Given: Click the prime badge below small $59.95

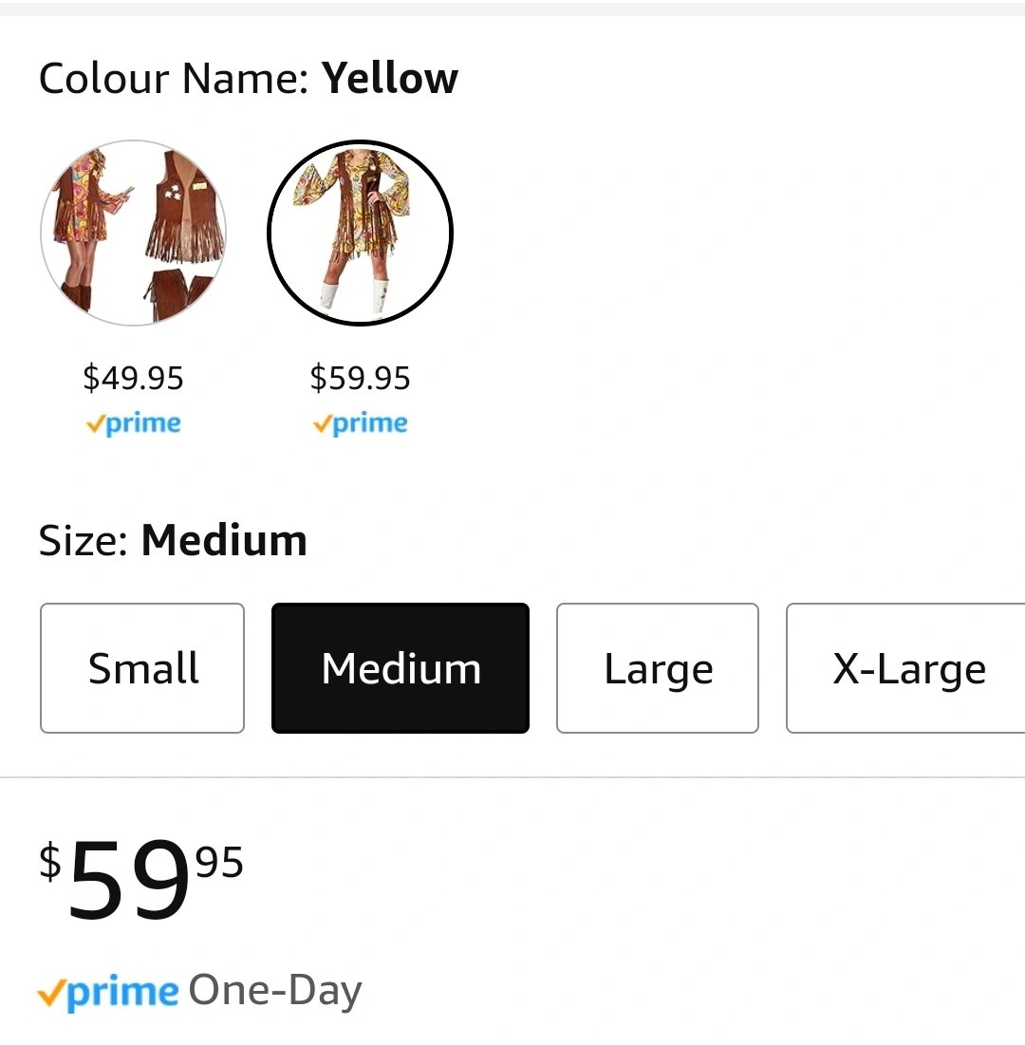Looking at the screenshot, I should point(360,423).
